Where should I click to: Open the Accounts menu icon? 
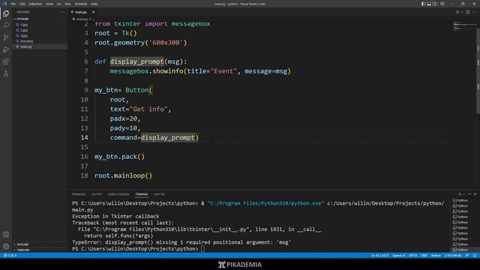(x=6, y=235)
